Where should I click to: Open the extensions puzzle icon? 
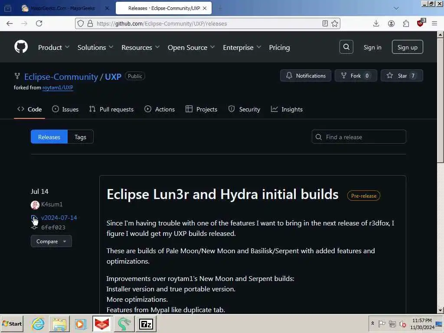(406, 23)
